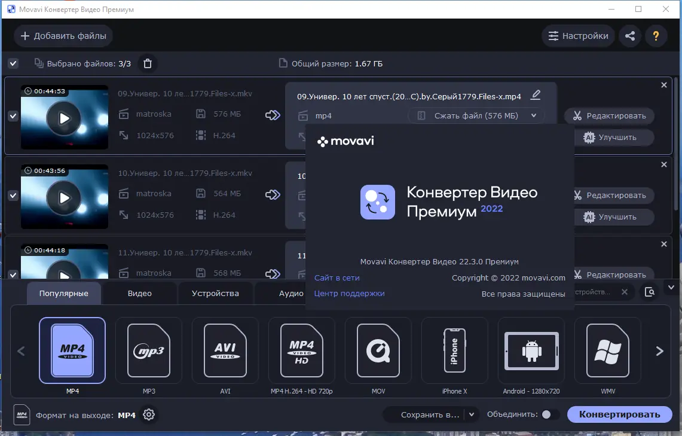Open the help question mark icon
682x436 pixels.
coord(656,36)
